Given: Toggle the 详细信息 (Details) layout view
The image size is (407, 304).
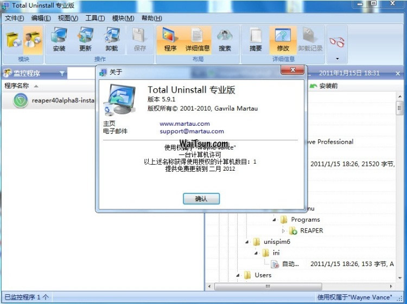Looking at the screenshot, I should pos(198,40).
